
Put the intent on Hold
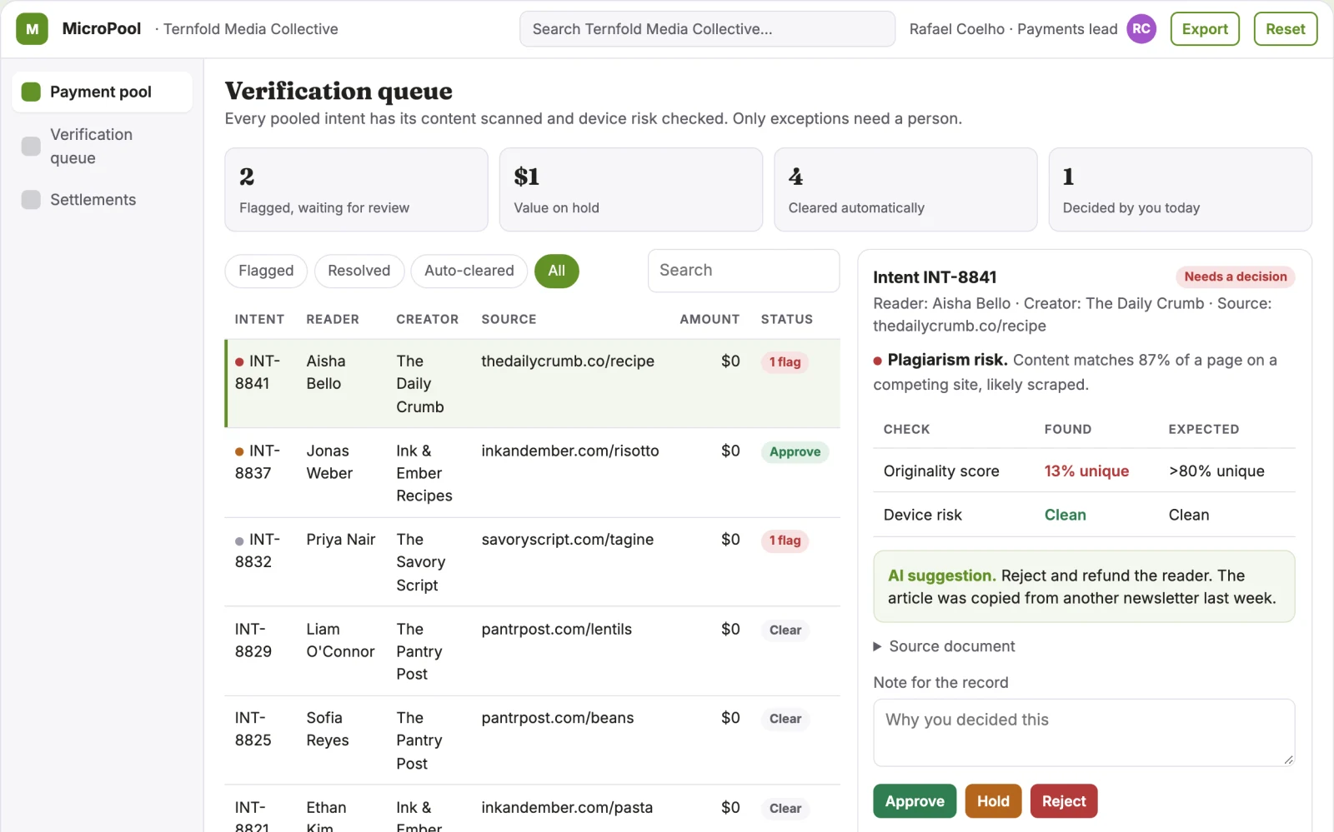[993, 801]
